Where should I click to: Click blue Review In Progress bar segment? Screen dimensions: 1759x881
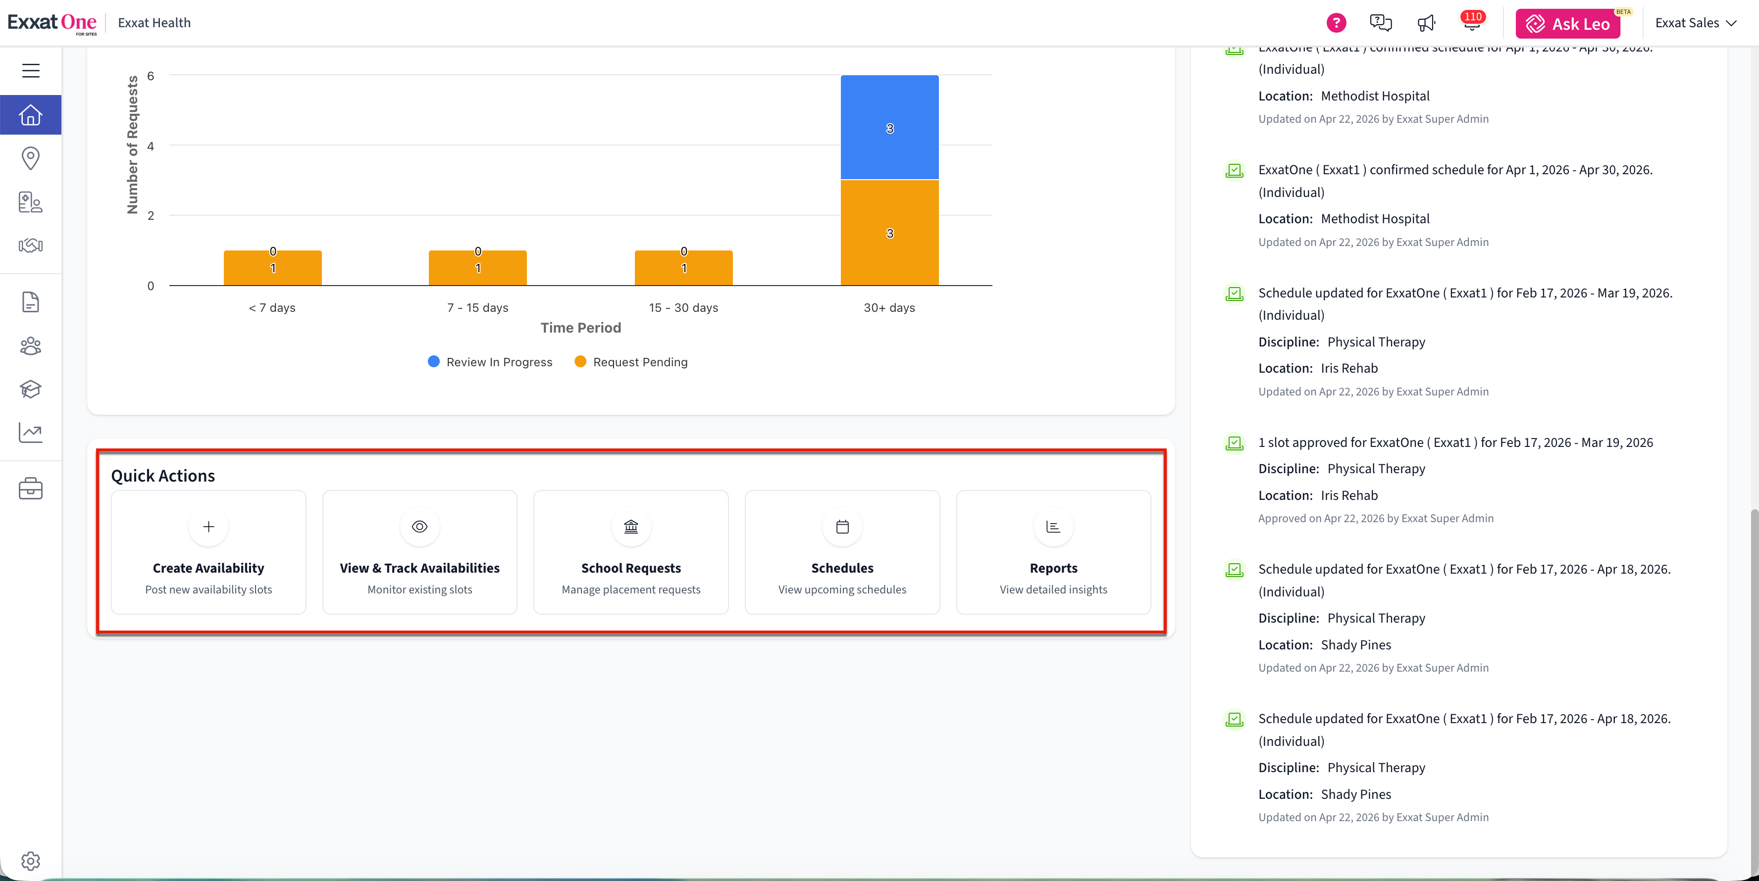pyautogui.click(x=889, y=128)
